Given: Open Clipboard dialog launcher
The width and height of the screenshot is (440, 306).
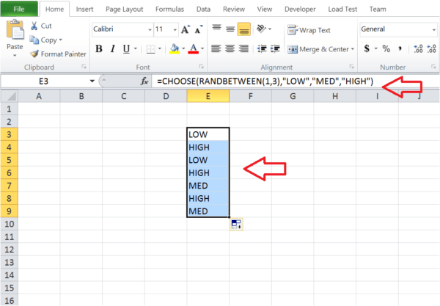Looking at the screenshot, I should 84,67.
